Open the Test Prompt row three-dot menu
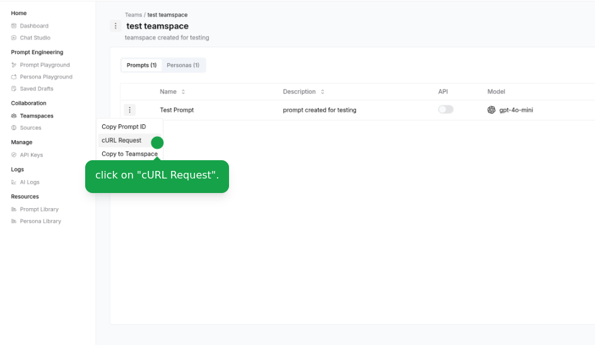The height and width of the screenshot is (345, 595). [129, 110]
